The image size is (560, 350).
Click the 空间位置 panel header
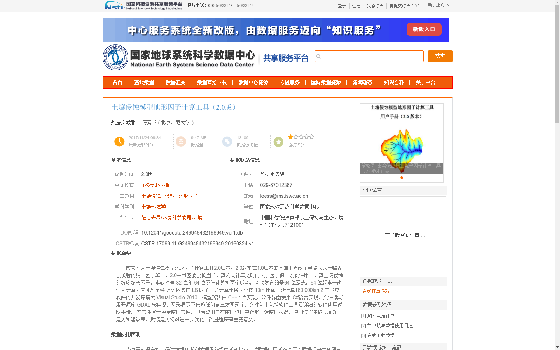coord(403,190)
